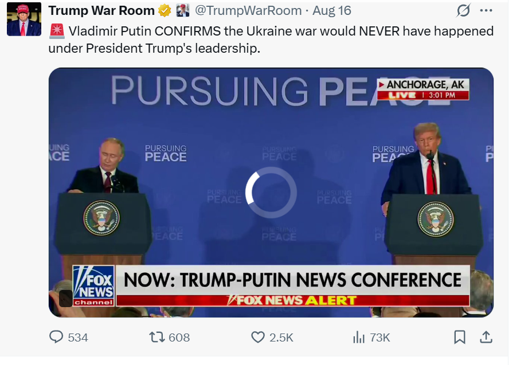Image resolution: width=532 pixels, height=365 pixels.
Task: Open the three-dot More options menu
Action: pyautogui.click(x=486, y=10)
